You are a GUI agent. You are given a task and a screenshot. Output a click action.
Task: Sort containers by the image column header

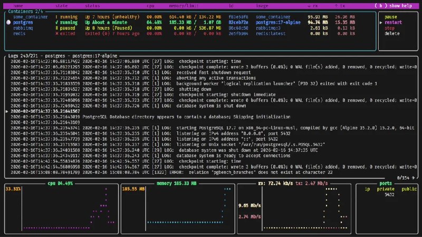tap(262, 6)
